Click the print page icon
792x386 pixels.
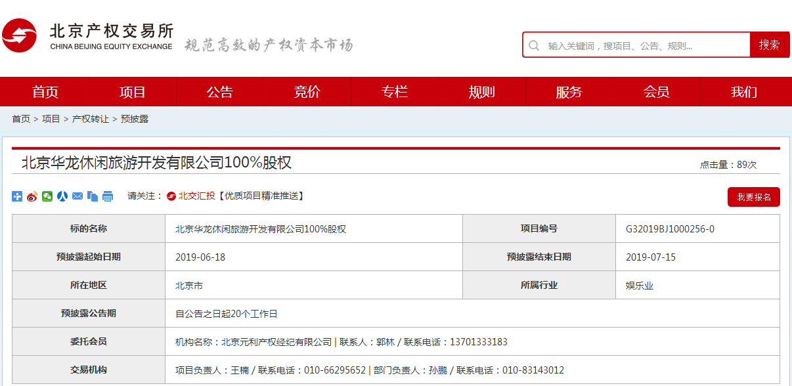pyautogui.click(x=108, y=196)
